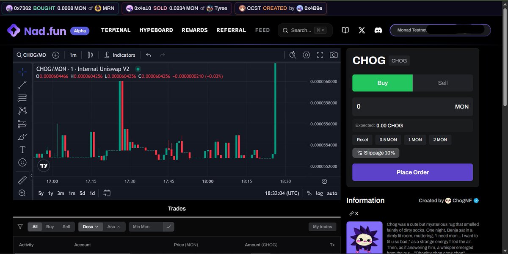Toggle fullscreen chart mode
Screen dimensions: 508x254
coord(320,55)
